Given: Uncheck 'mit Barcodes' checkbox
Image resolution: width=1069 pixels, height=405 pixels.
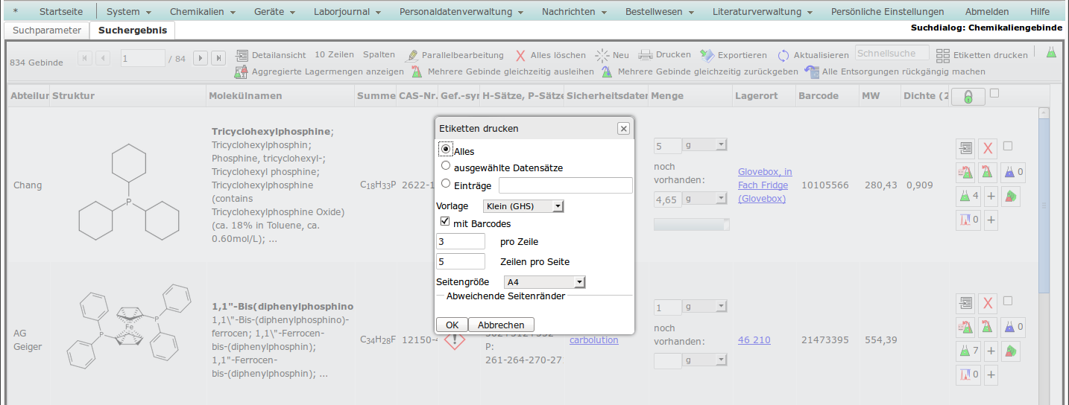Looking at the screenshot, I should coord(445,223).
